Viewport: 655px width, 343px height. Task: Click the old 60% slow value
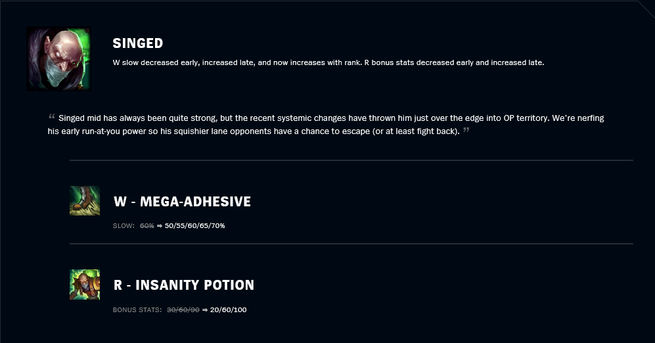pos(147,225)
